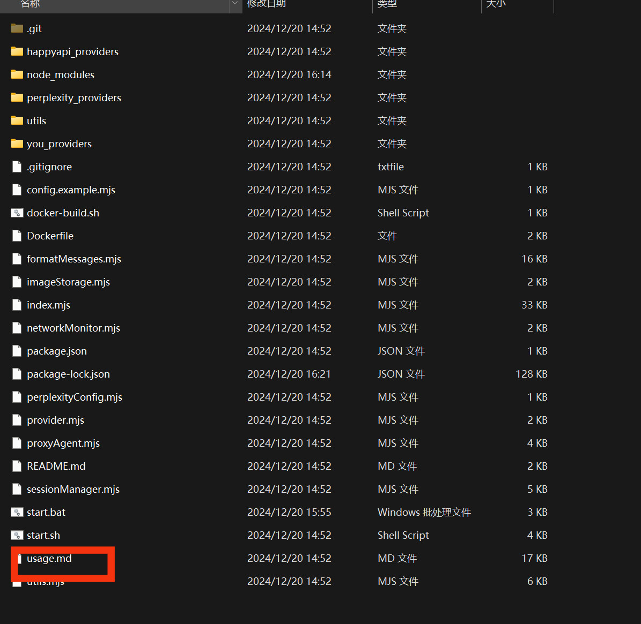Sort by the size column header
This screenshot has width=641, height=624.
coord(496,4)
